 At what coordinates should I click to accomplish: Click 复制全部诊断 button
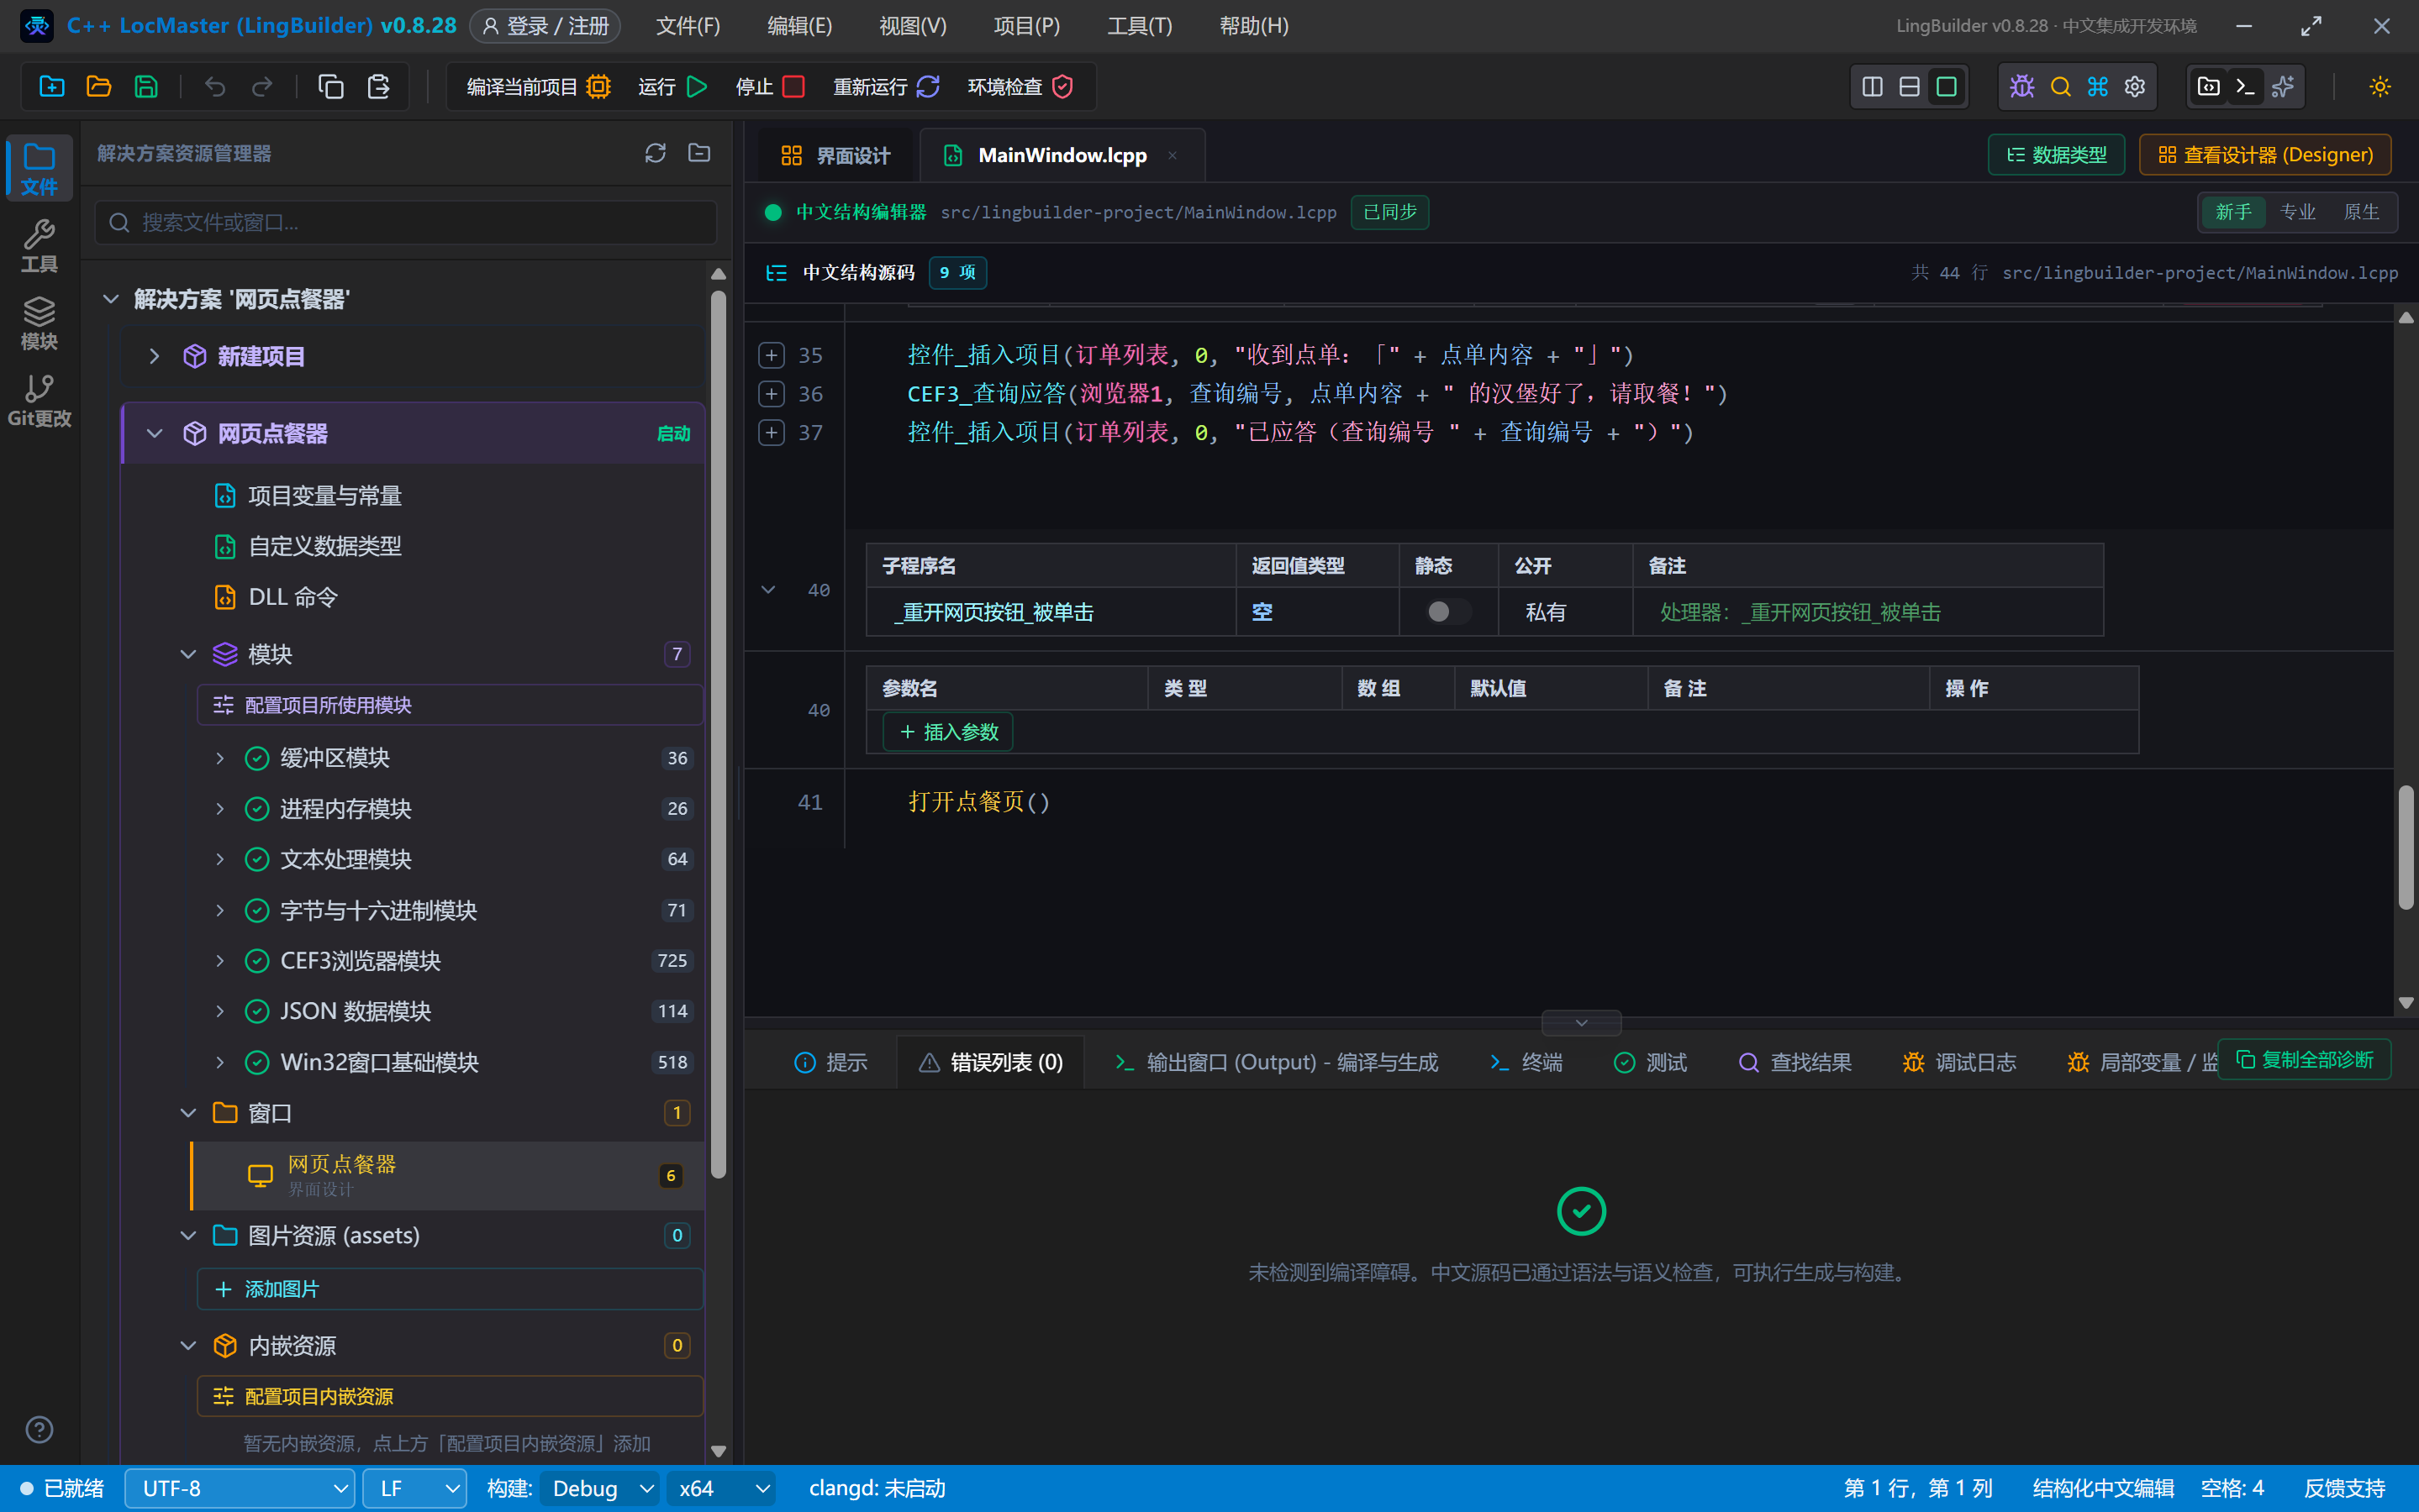click(x=2304, y=1060)
